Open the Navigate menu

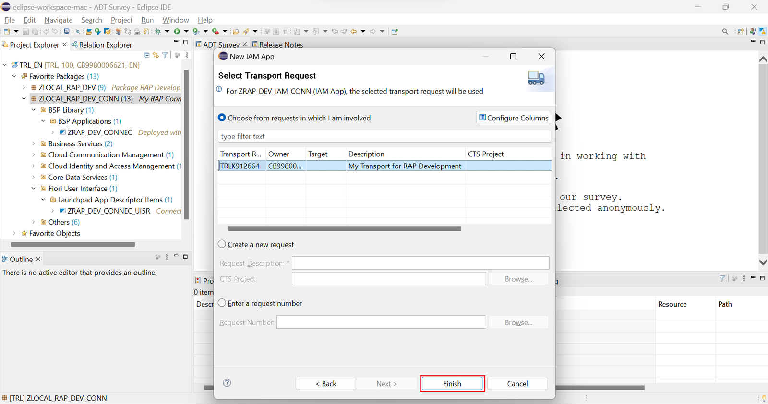tap(58, 20)
